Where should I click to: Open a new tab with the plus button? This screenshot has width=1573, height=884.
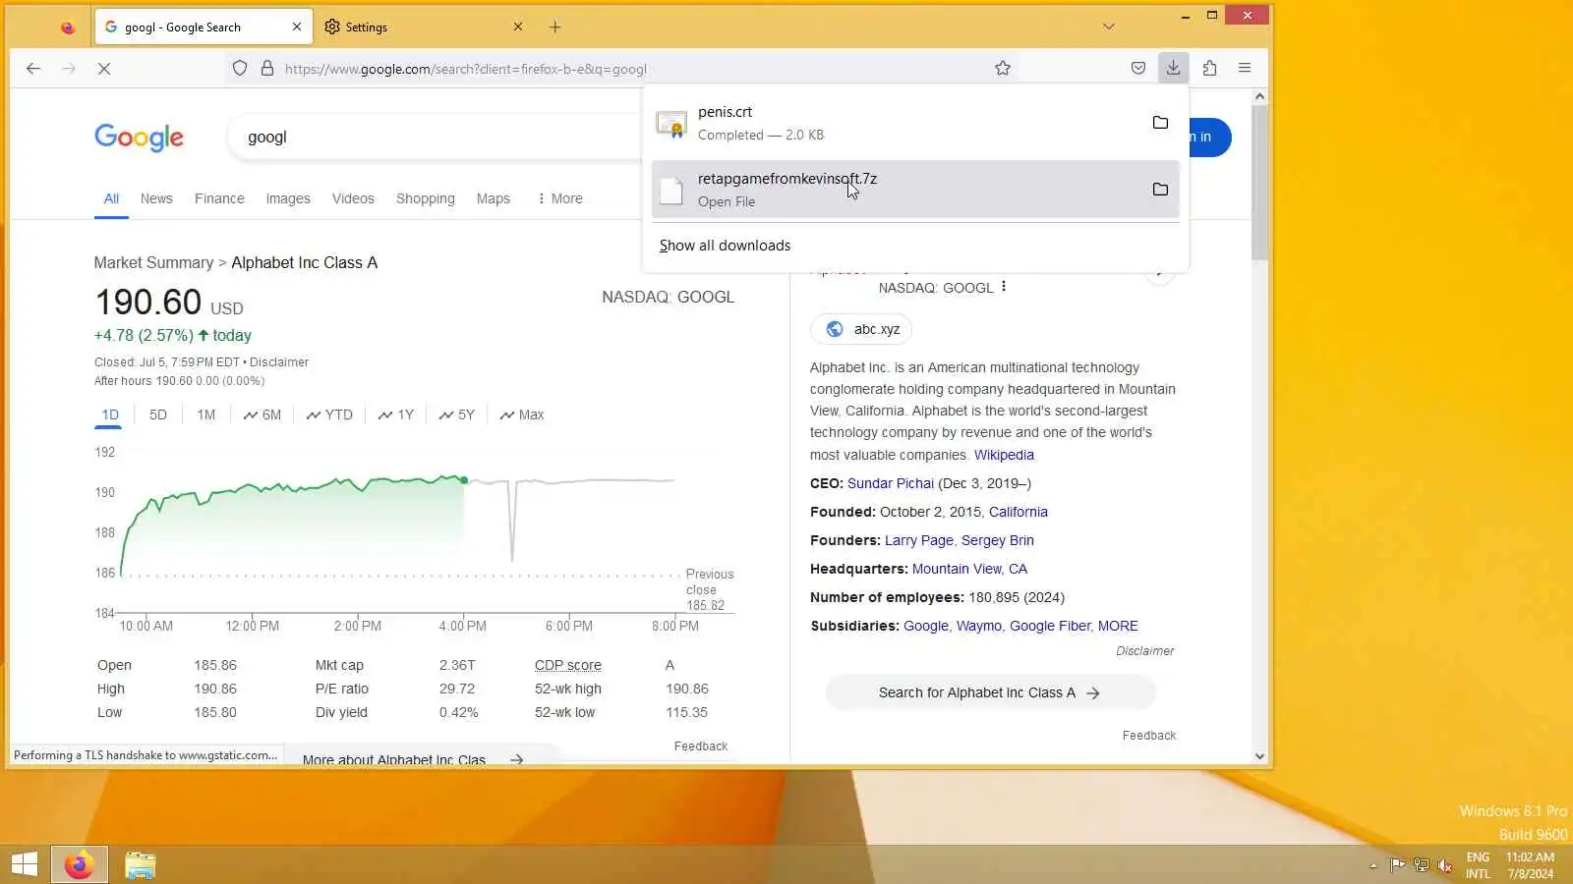[555, 28]
